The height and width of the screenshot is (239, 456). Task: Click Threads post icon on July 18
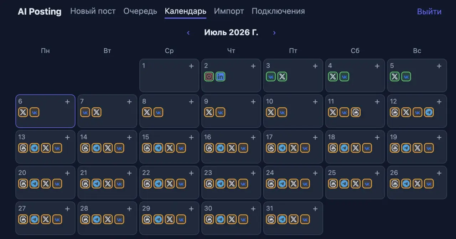coord(333,148)
